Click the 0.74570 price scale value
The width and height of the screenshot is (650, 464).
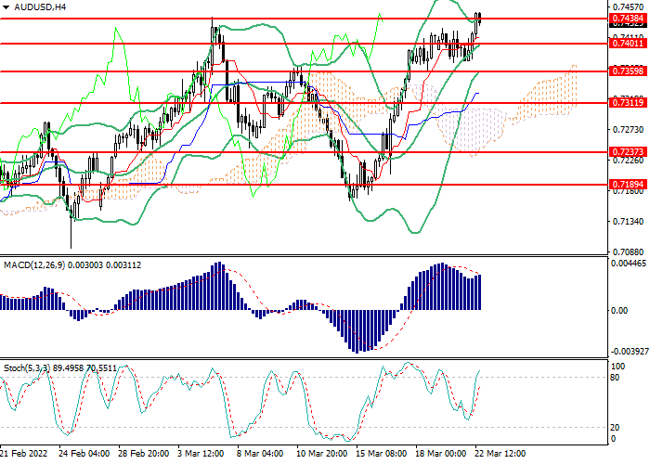(x=629, y=7)
